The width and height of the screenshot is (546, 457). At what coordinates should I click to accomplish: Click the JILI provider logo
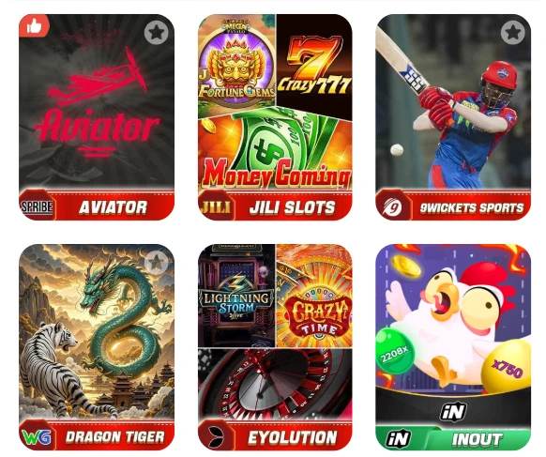coord(216,206)
